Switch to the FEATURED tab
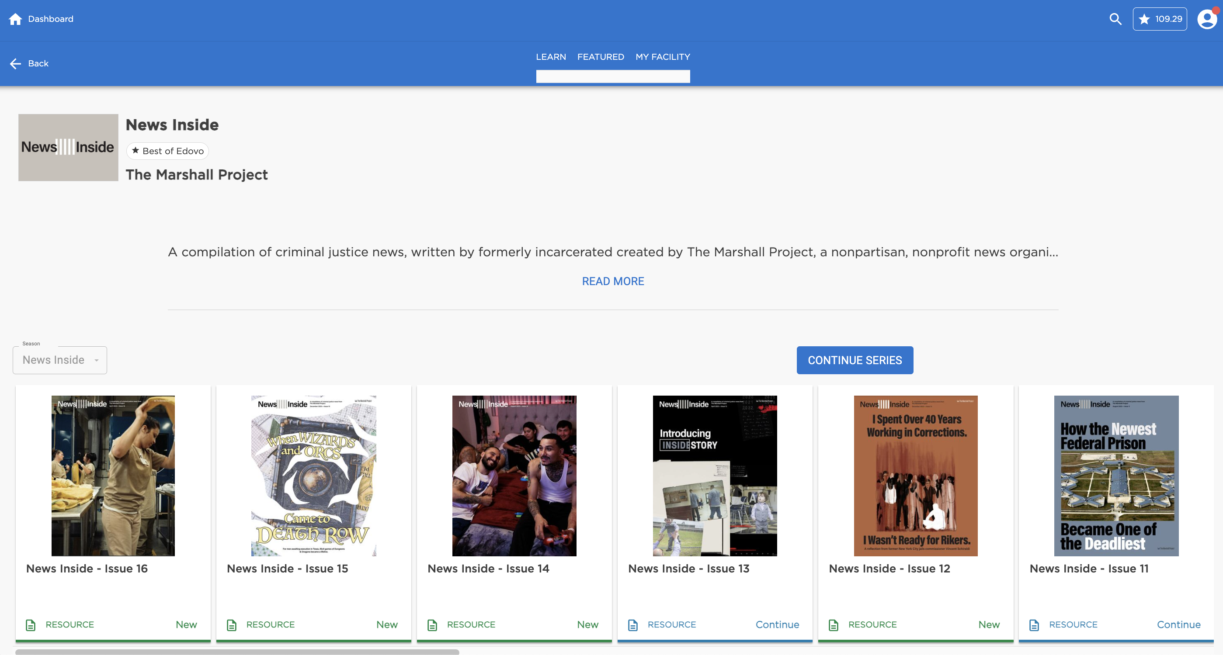The image size is (1223, 655). pos(601,57)
